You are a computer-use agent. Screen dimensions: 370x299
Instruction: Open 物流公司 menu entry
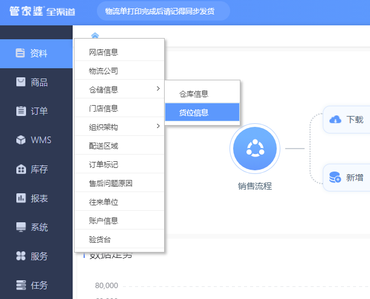pyautogui.click(x=119, y=71)
